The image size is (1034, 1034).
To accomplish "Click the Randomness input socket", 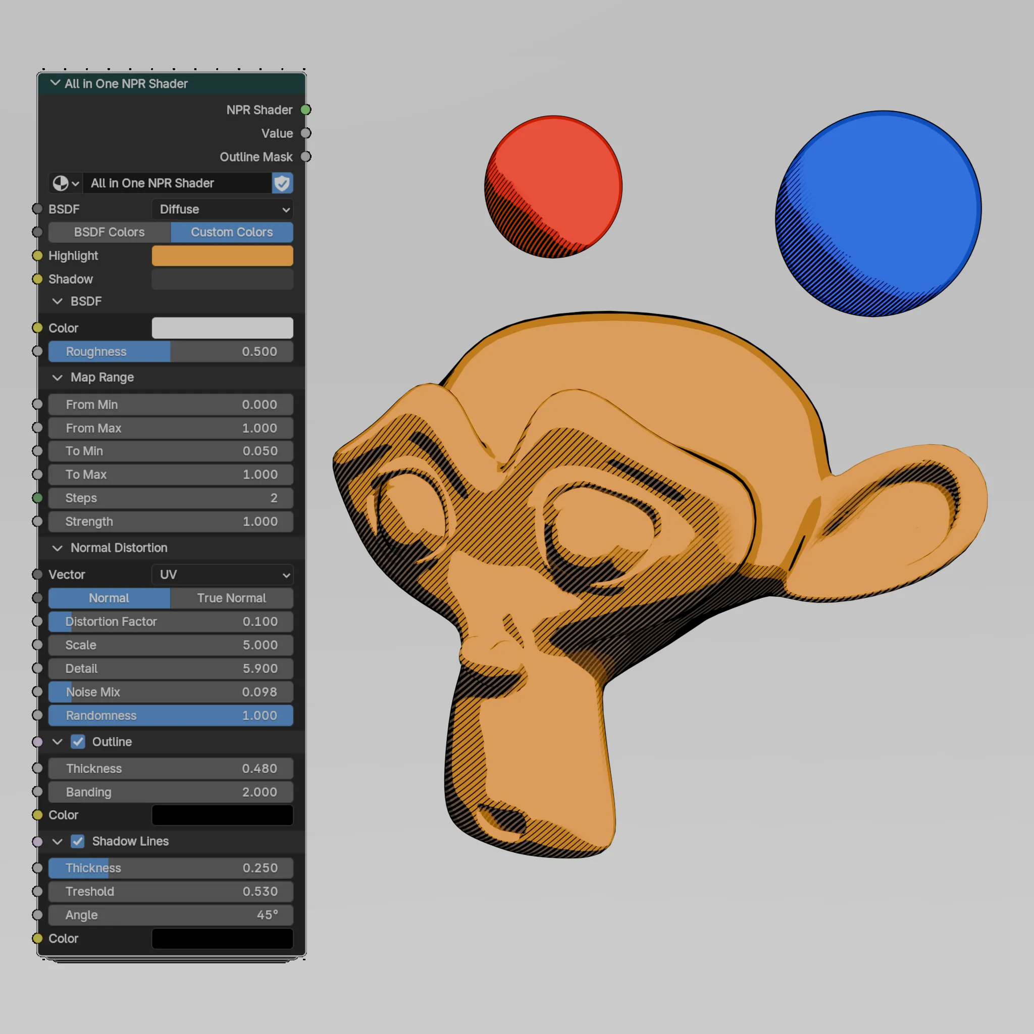I will coord(37,715).
